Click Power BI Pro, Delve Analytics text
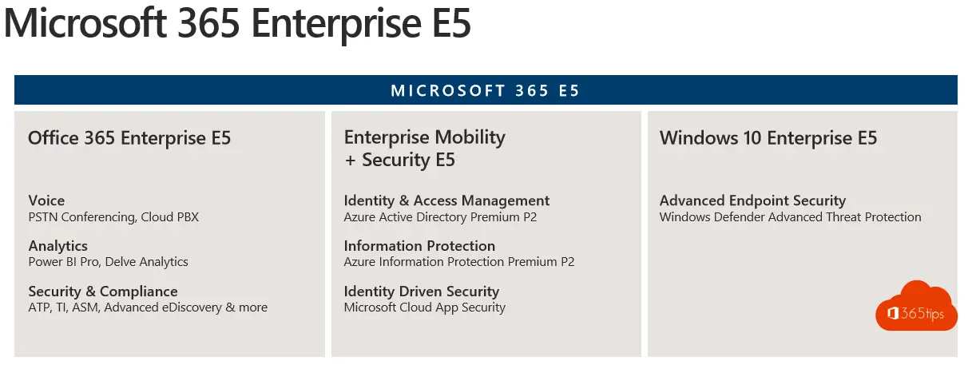Image resolution: width=976 pixels, height=365 pixels. pos(108,262)
